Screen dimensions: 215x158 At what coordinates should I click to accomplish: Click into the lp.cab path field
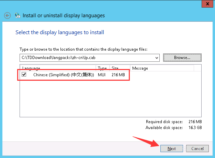(x=86, y=58)
